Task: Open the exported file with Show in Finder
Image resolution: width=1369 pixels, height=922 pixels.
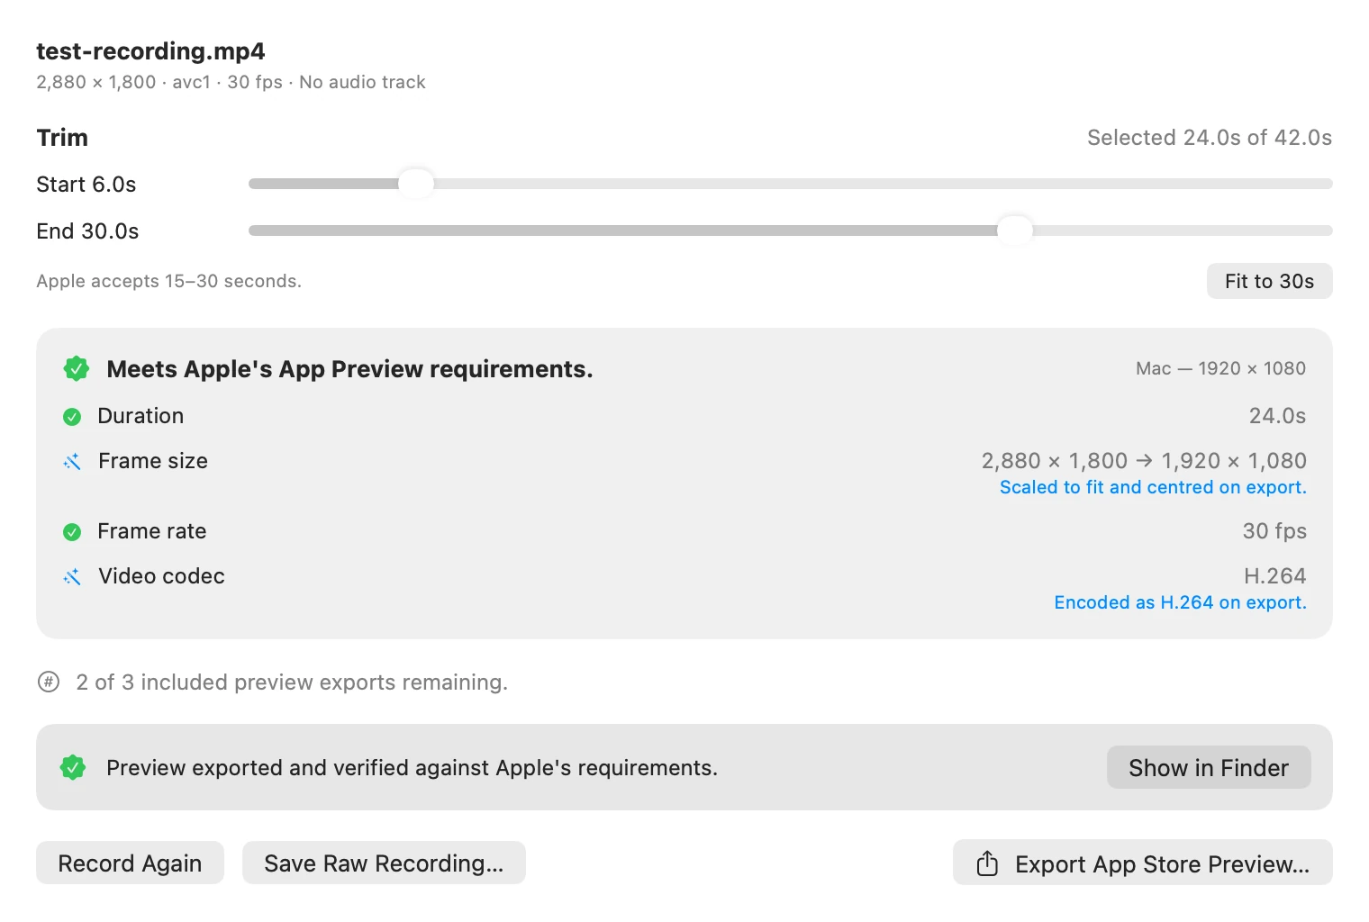Action: (x=1209, y=767)
